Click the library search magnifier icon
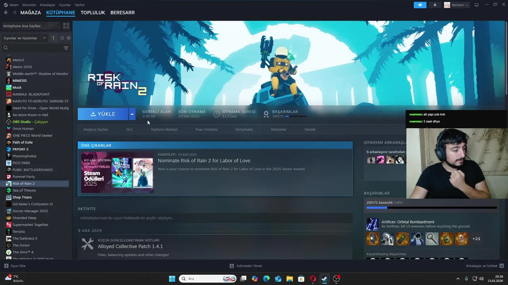The height and width of the screenshot is (285, 508). click(6, 48)
